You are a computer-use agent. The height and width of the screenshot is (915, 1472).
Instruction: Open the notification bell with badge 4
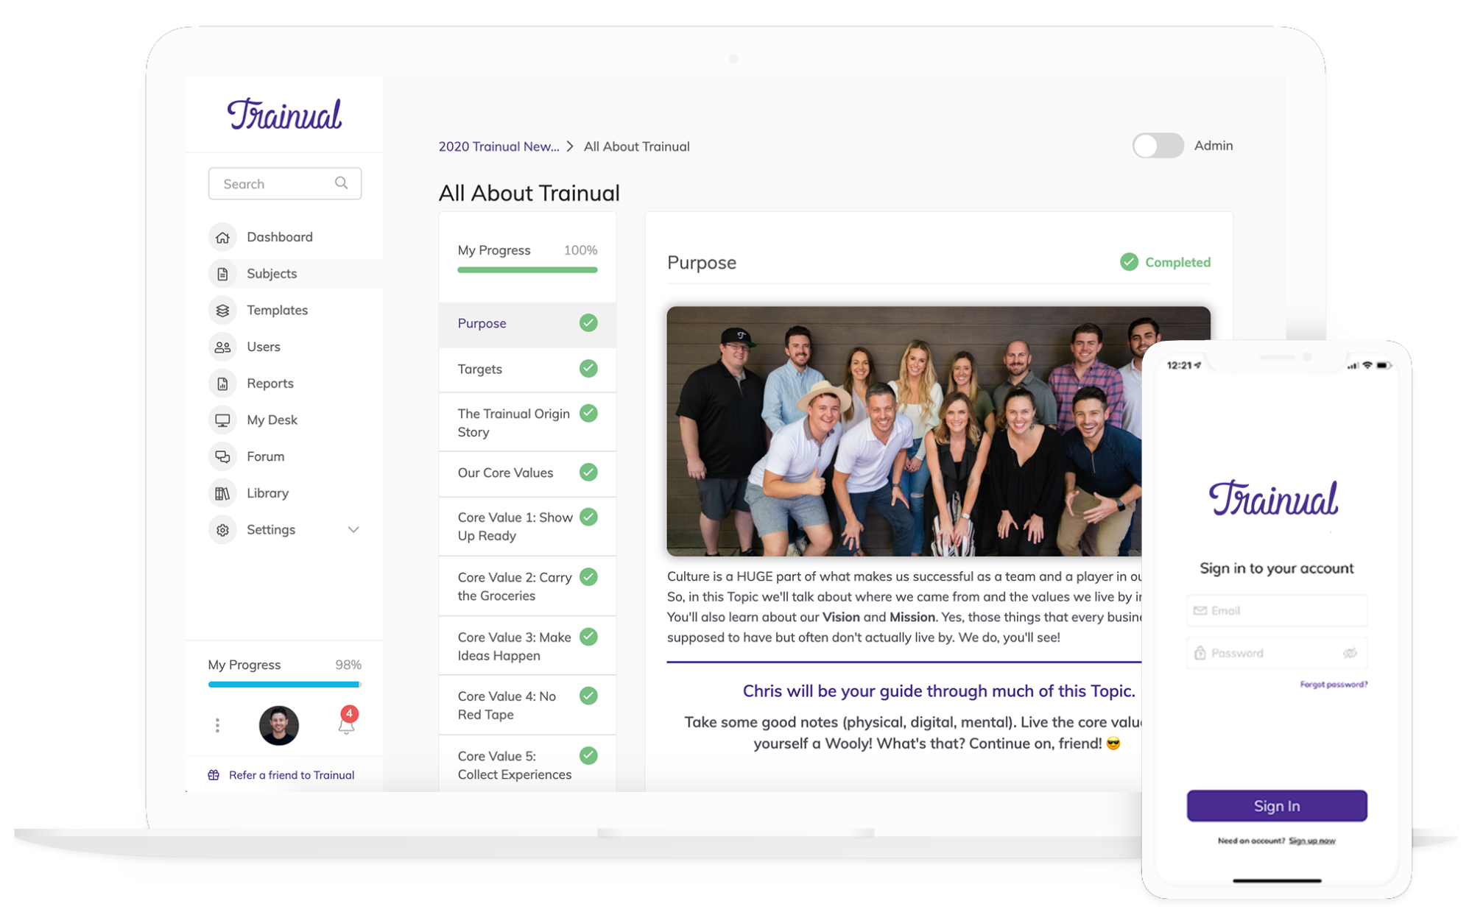pyautogui.click(x=347, y=721)
